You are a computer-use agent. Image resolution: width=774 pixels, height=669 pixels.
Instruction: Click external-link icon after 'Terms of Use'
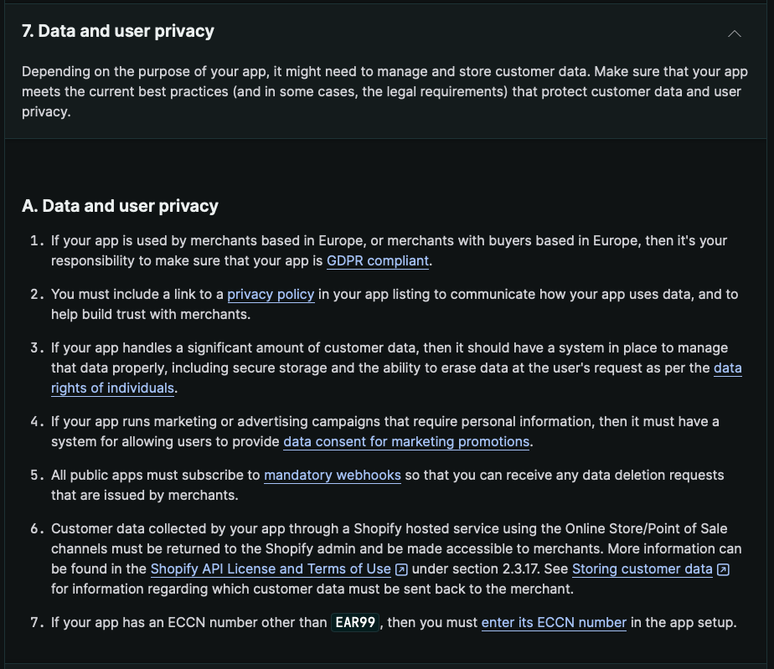tap(402, 569)
